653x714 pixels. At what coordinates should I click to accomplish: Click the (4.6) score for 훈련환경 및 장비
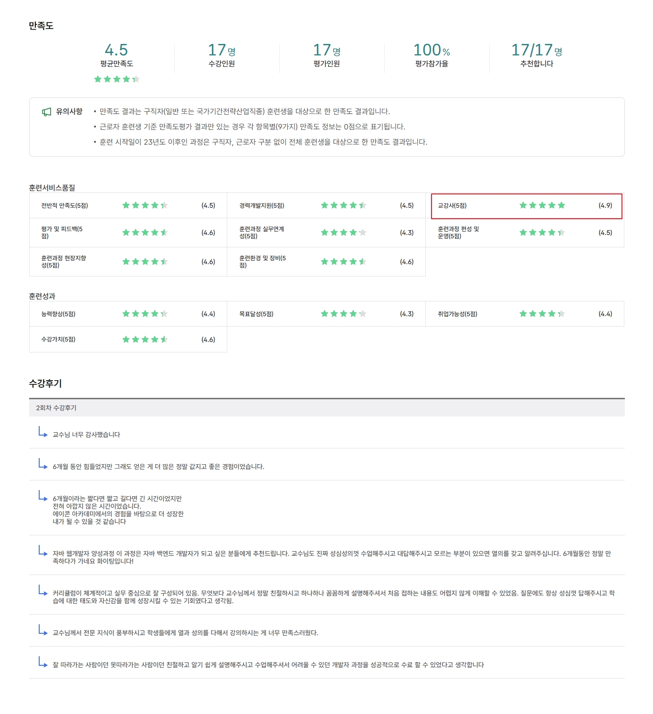point(407,262)
